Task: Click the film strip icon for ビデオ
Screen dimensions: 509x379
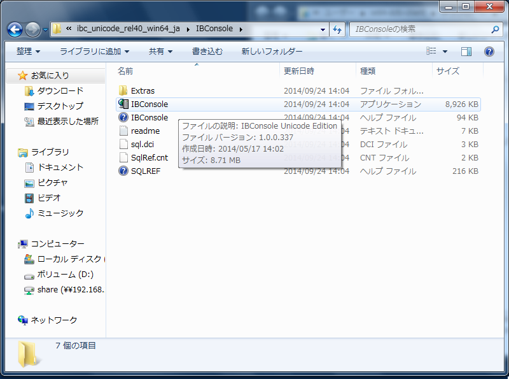Action: click(x=29, y=198)
